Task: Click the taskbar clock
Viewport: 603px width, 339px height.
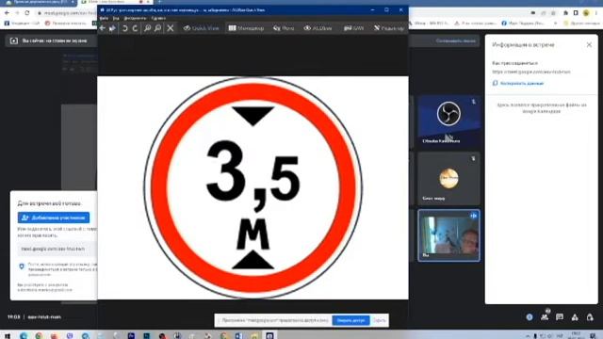Action: pos(576,335)
